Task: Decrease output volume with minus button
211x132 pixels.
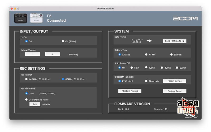Action: click(32, 54)
